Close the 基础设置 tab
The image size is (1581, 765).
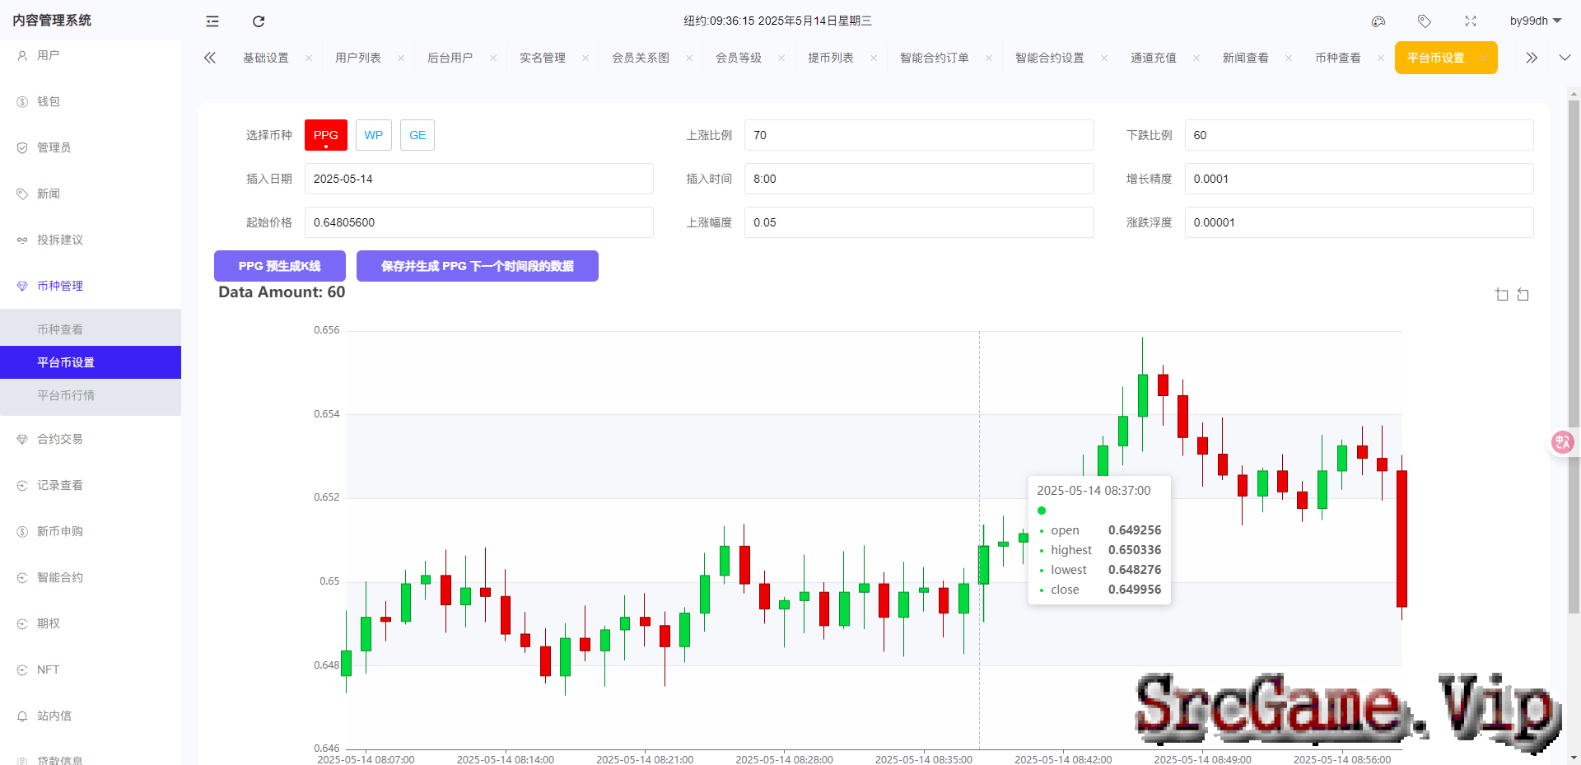pyautogui.click(x=309, y=58)
